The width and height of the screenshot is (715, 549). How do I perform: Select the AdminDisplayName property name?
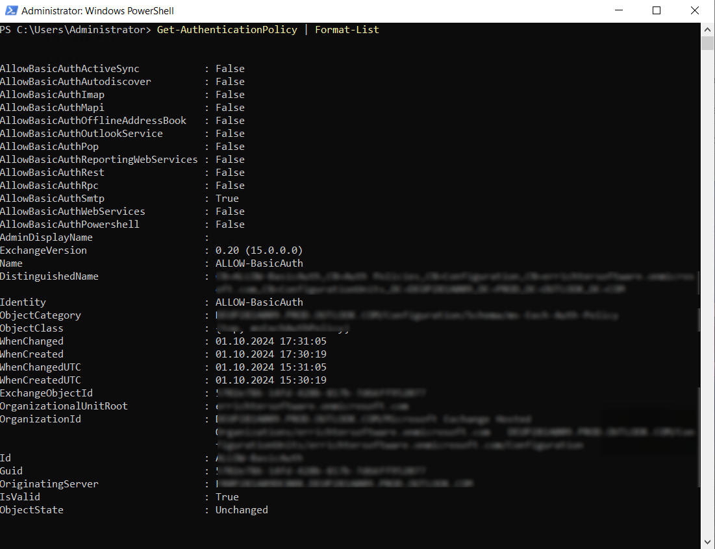click(47, 238)
